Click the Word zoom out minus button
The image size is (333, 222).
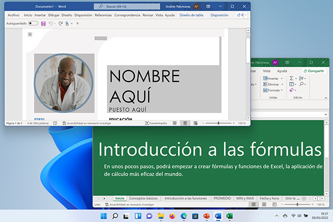tap(203, 123)
